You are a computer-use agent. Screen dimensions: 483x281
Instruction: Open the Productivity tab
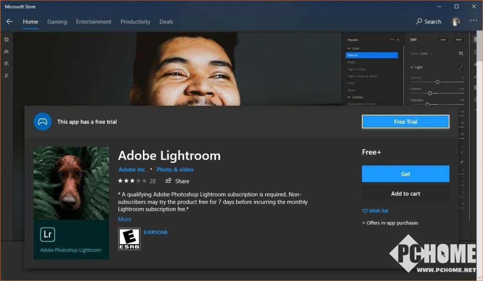coord(135,22)
